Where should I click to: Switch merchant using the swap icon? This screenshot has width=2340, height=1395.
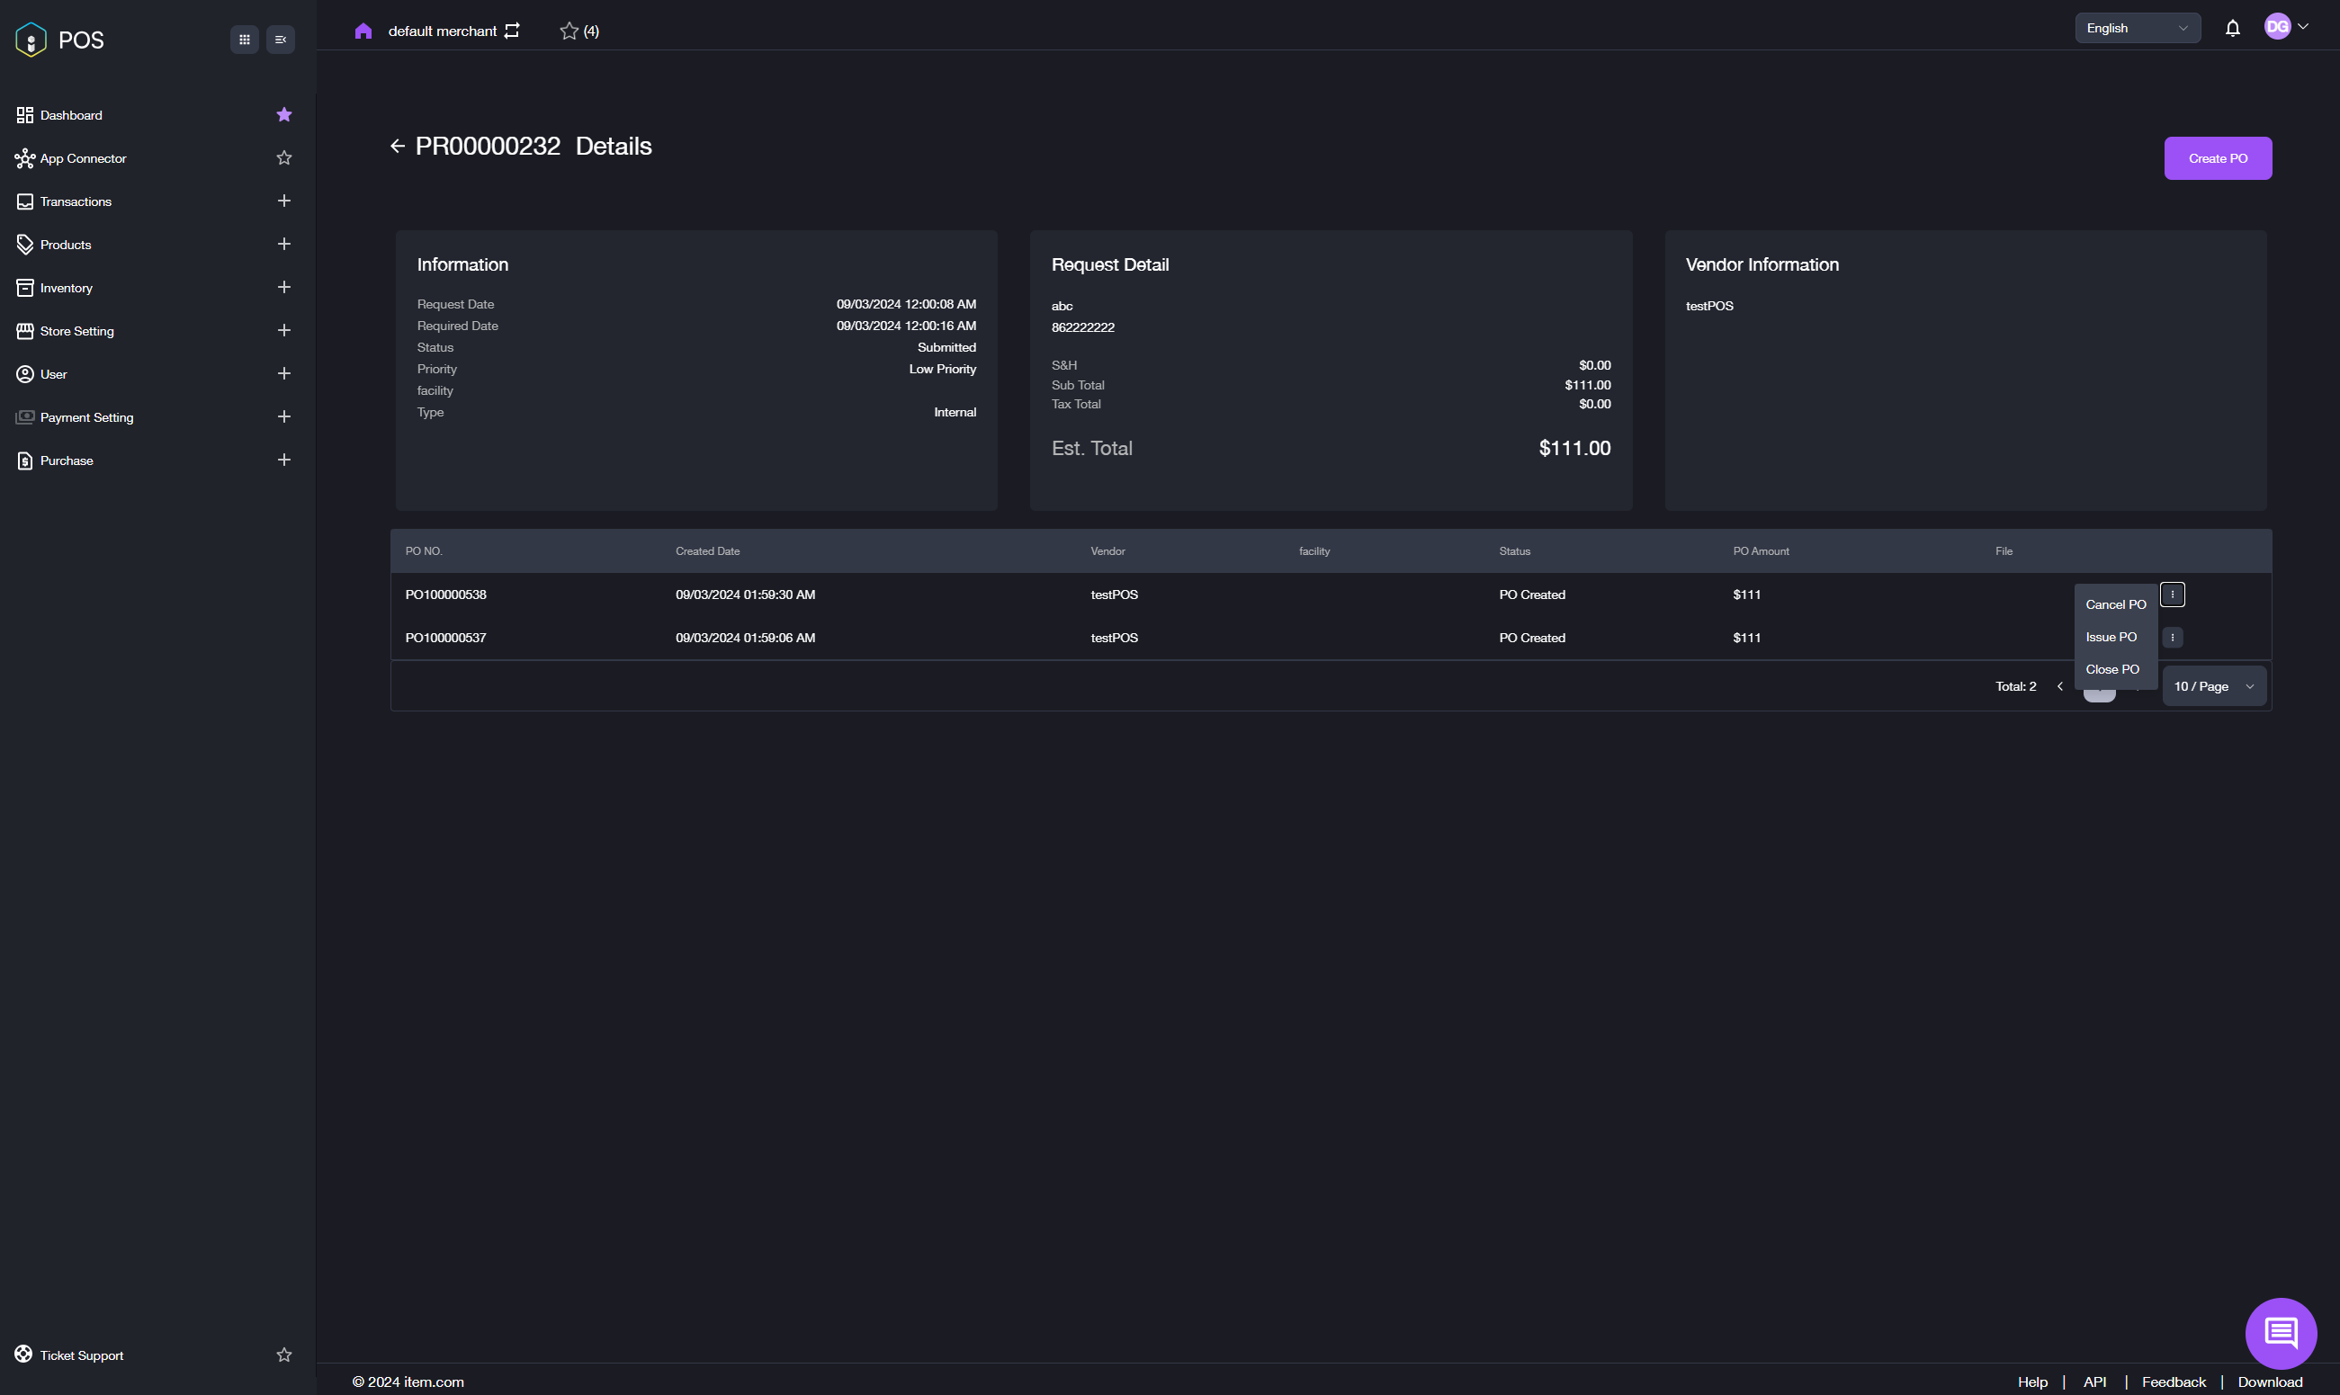[511, 31]
